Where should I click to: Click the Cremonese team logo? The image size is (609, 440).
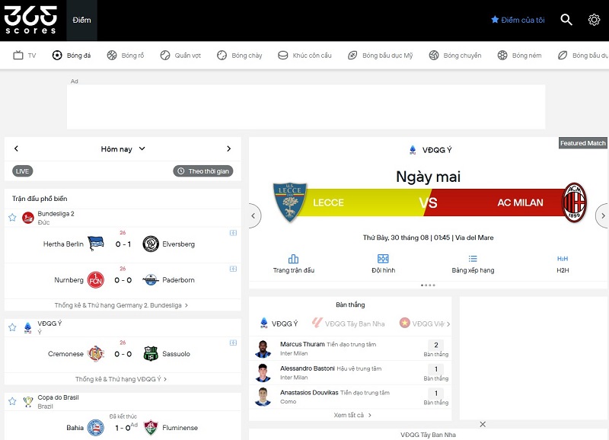96,354
